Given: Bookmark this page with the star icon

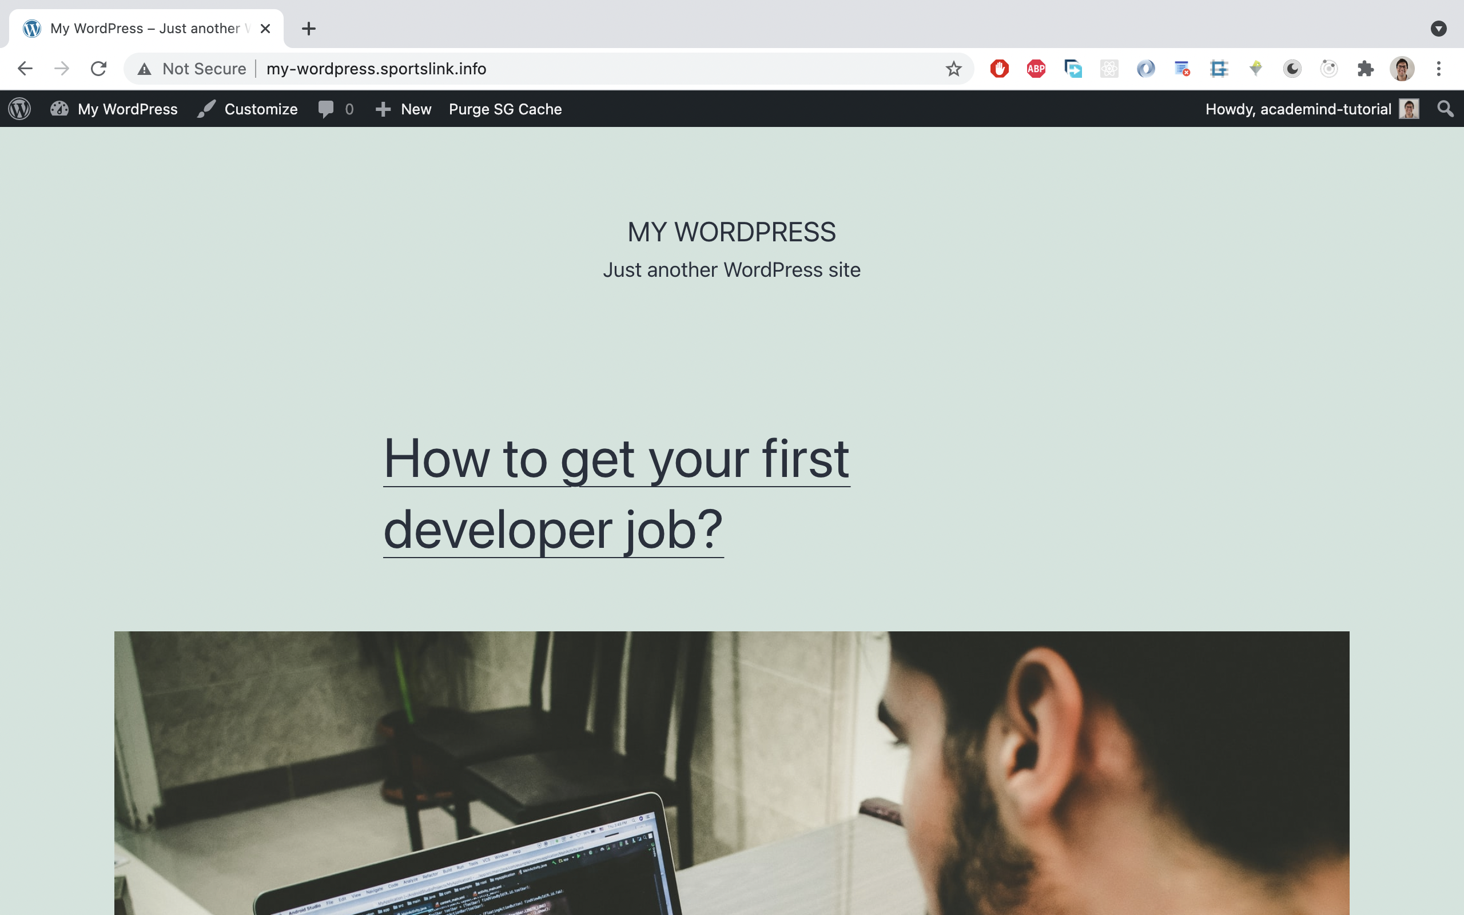Looking at the screenshot, I should (954, 69).
